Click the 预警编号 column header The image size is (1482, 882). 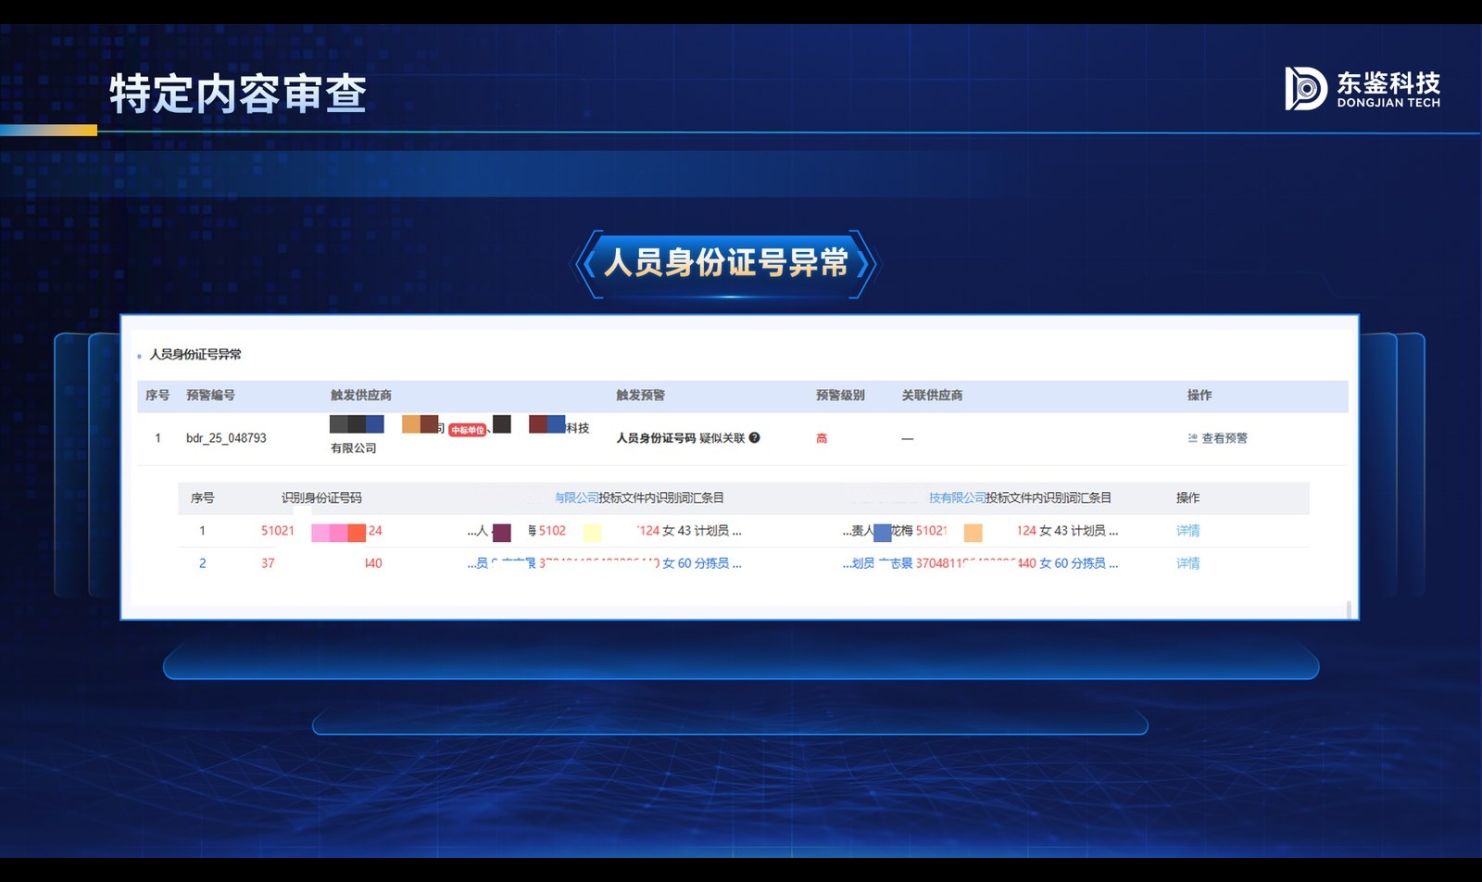210,396
